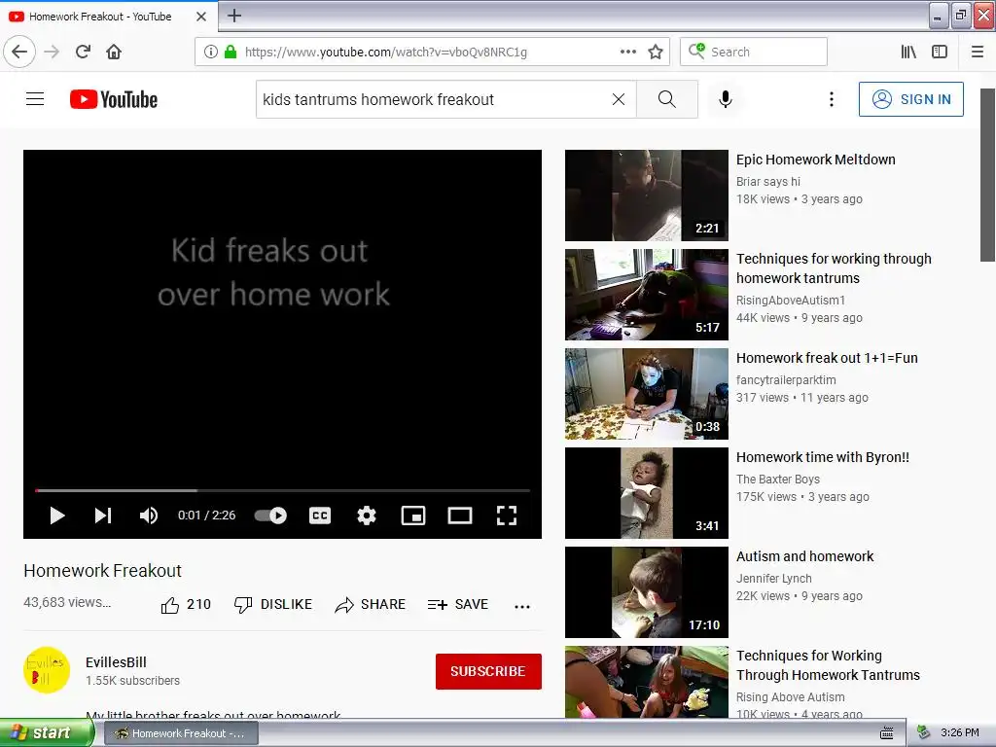Open the Homework freak out 1+1=Fun thumbnail
Screen dimensions: 996x747
click(647, 394)
